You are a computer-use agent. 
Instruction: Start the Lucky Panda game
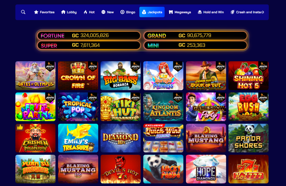click(163, 169)
